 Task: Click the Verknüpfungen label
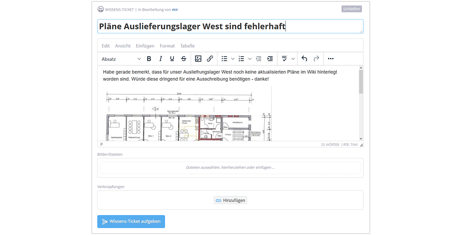coord(111,187)
